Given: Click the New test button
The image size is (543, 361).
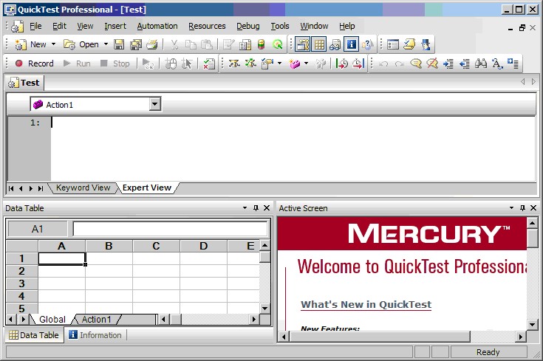Looking at the screenshot, I should [30, 44].
